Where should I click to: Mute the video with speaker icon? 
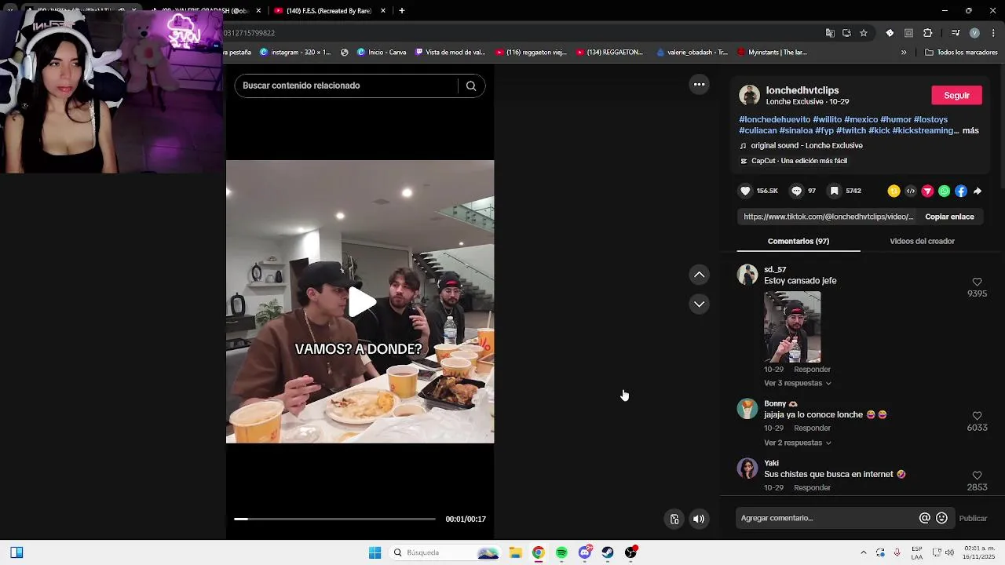pos(699,519)
